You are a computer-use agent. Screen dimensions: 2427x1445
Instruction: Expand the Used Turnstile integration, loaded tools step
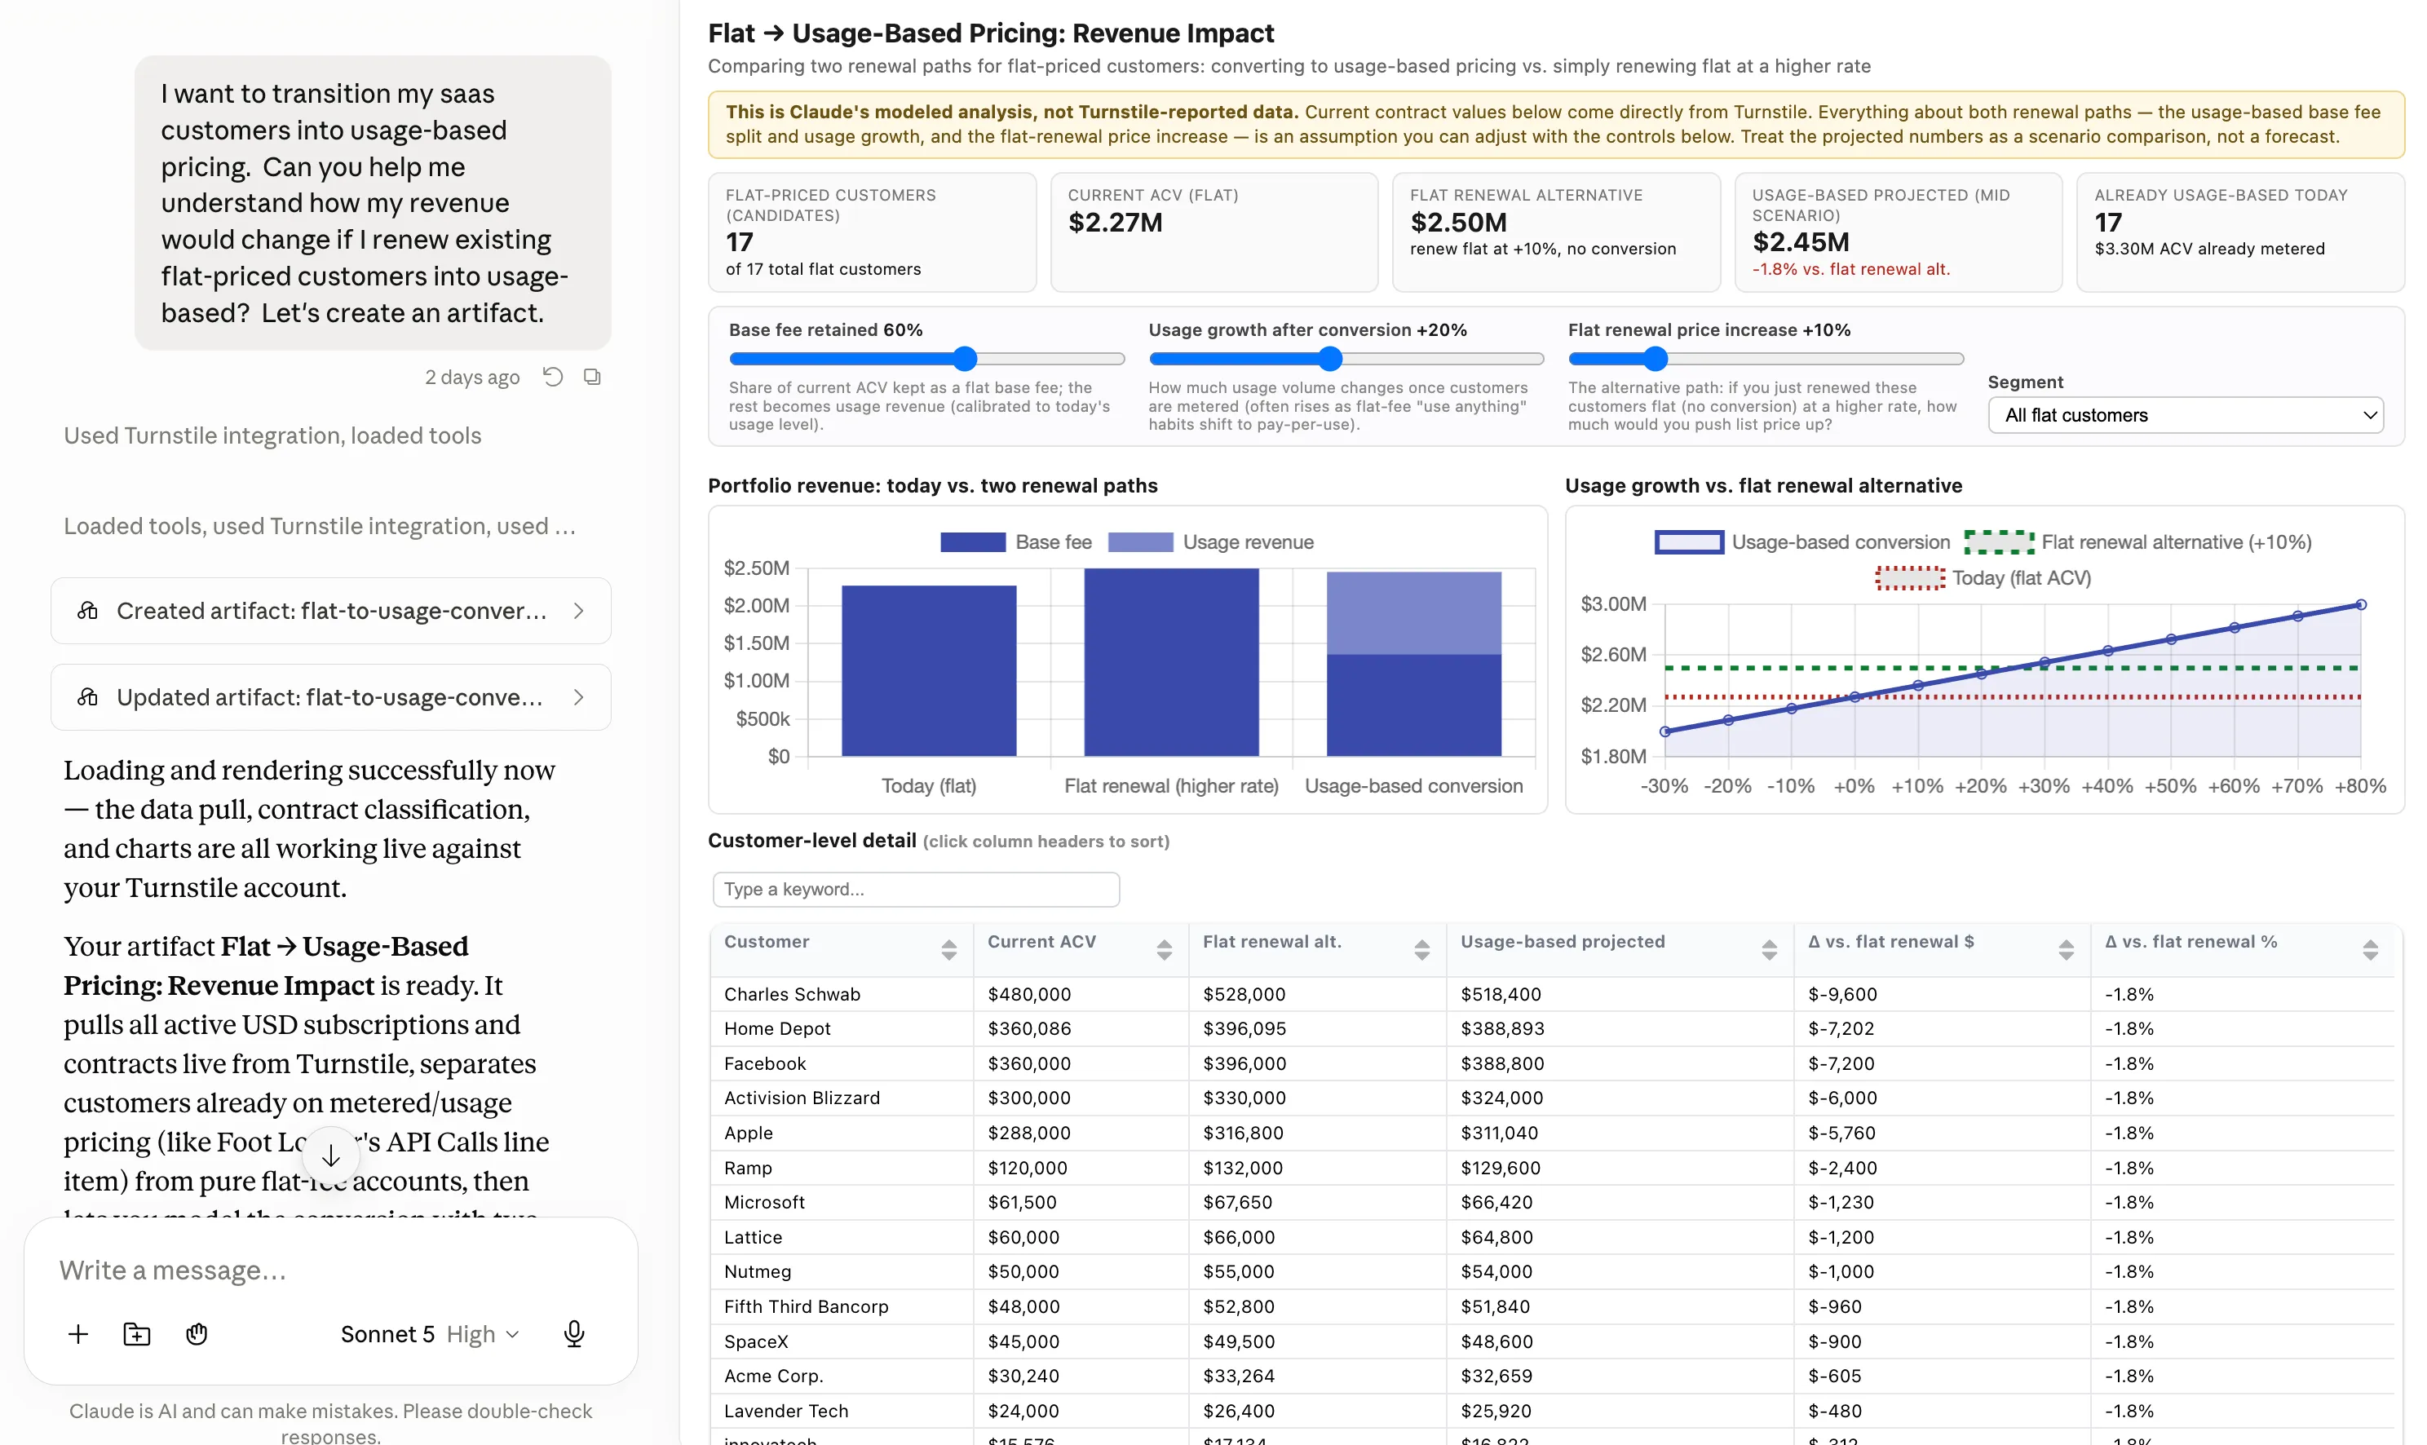272,435
